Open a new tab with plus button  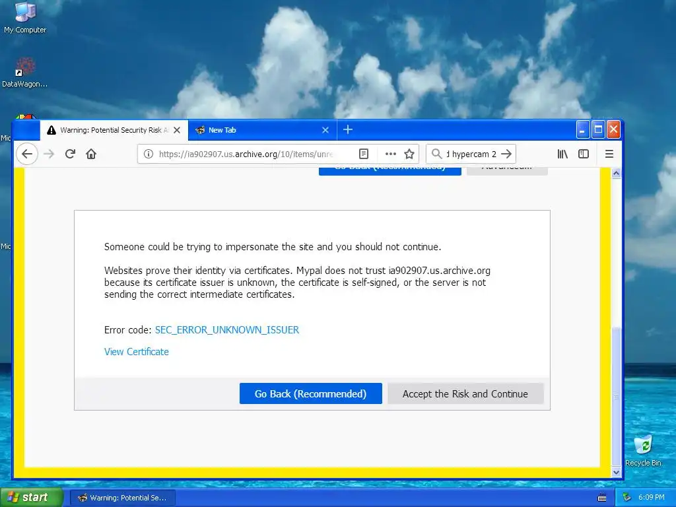[x=348, y=130]
